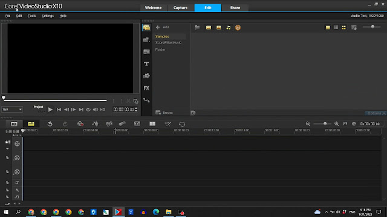Click the Redo arrow in timeline toolbar
The height and width of the screenshot is (217, 387).
click(x=65, y=124)
